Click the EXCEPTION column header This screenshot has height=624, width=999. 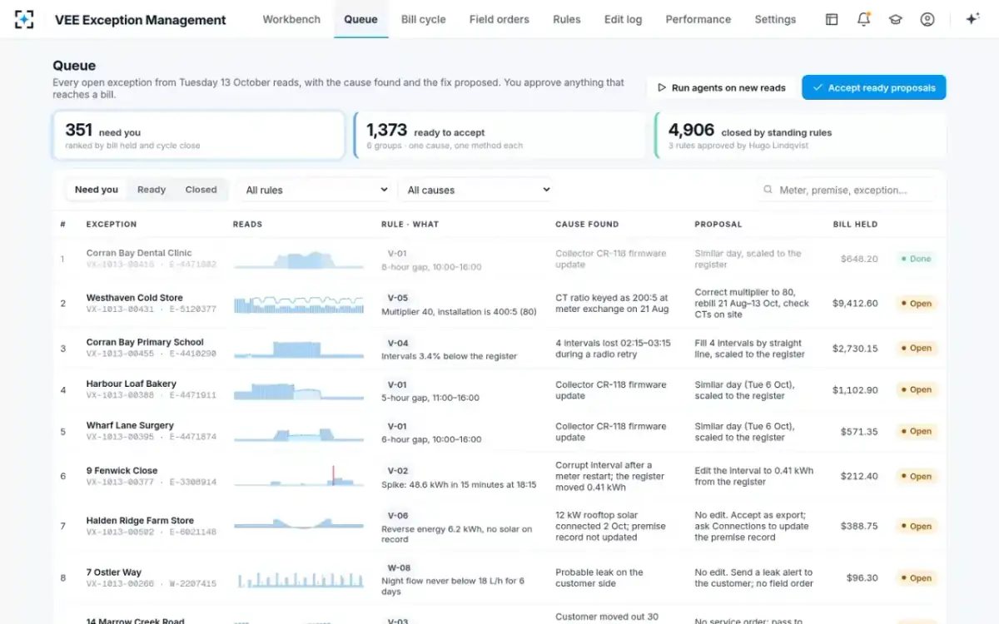click(x=112, y=224)
